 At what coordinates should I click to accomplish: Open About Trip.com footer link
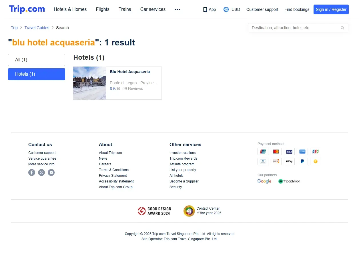[x=110, y=153]
